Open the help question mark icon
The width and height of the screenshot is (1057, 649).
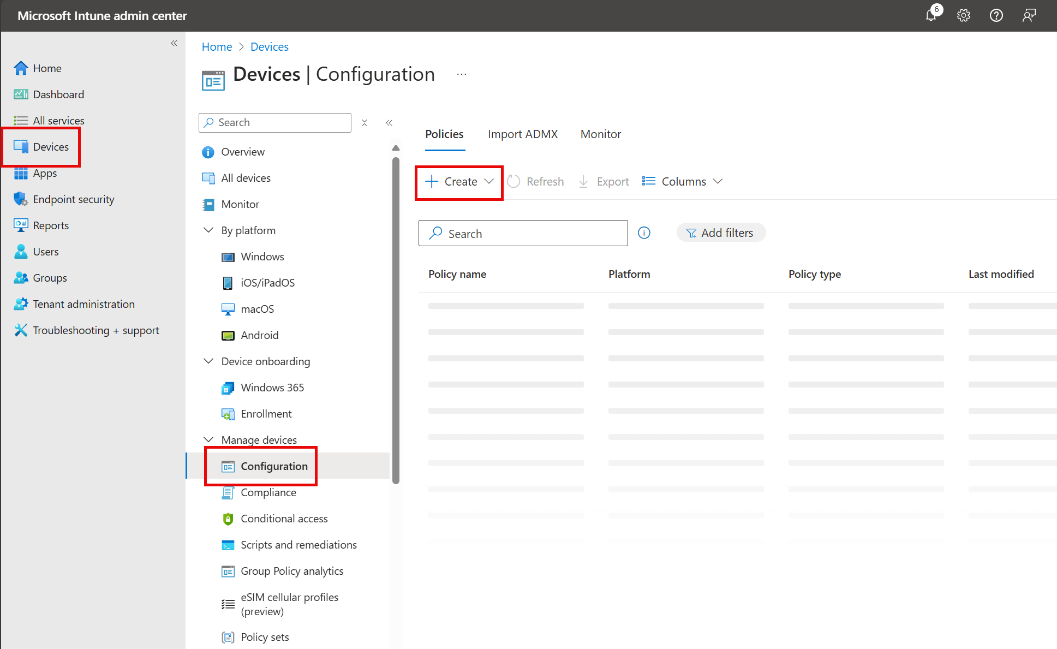(996, 15)
